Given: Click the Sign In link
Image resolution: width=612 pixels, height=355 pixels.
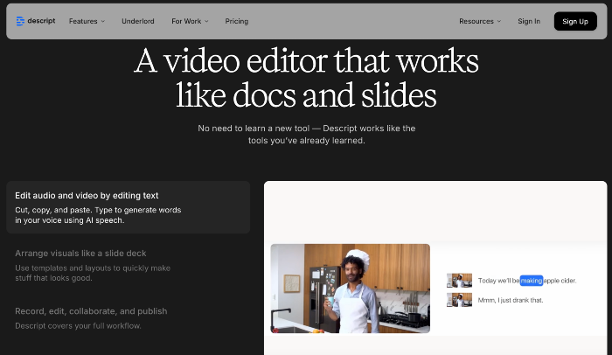Looking at the screenshot, I should click(529, 21).
